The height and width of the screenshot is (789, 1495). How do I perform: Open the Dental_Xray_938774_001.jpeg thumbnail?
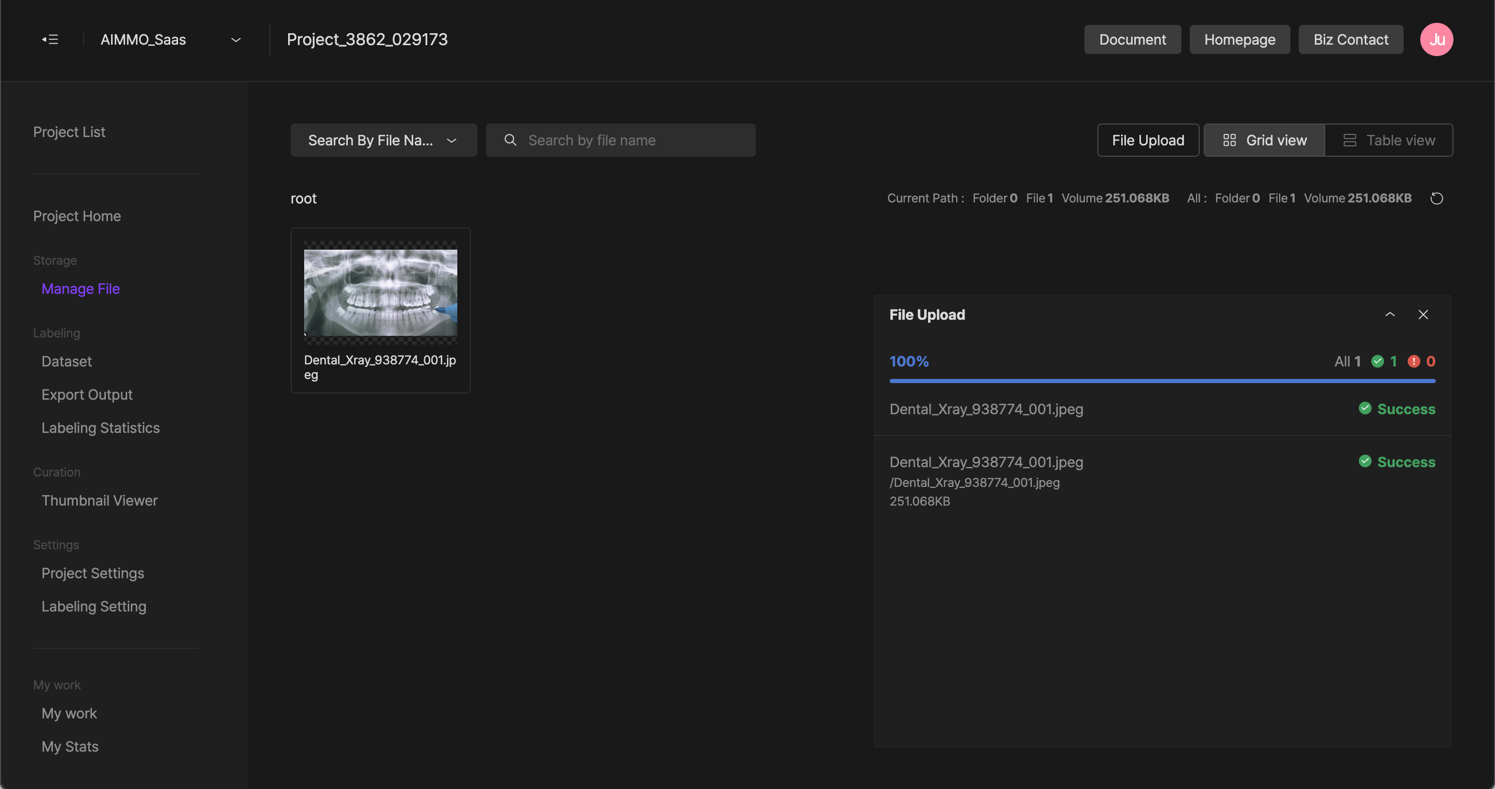[380, 293]
